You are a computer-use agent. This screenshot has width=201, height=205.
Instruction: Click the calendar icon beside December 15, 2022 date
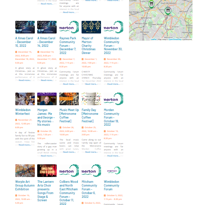click(16, 52)
